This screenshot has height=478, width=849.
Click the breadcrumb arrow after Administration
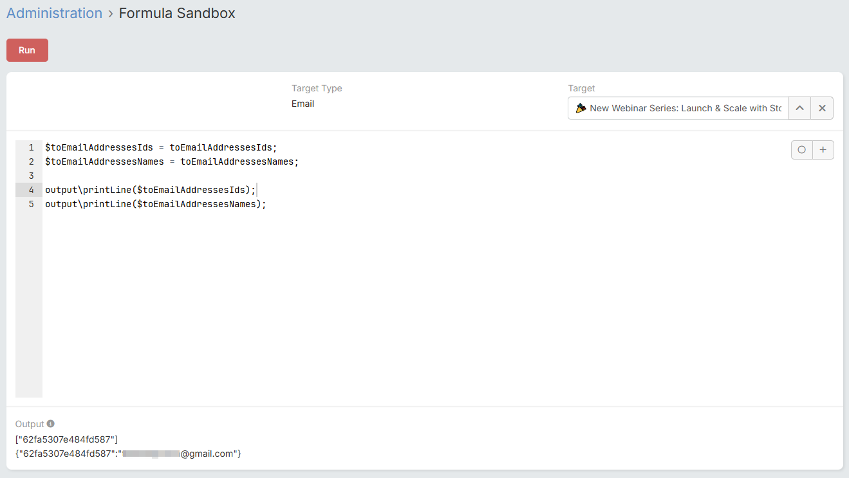111,14
